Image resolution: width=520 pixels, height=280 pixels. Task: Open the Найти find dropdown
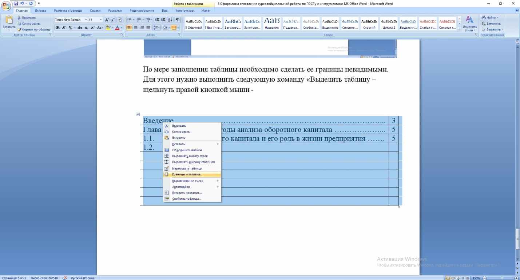coord(489,18)
